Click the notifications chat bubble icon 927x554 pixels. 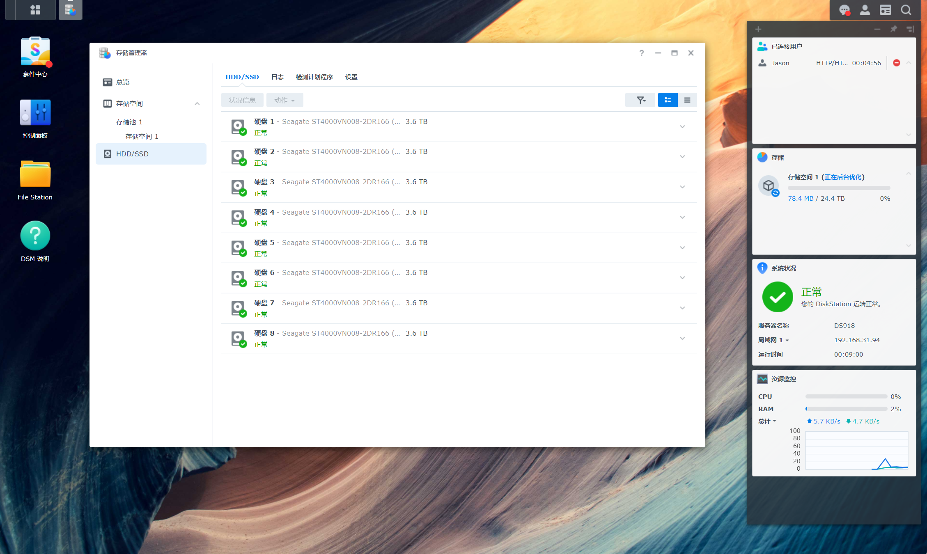844,9
